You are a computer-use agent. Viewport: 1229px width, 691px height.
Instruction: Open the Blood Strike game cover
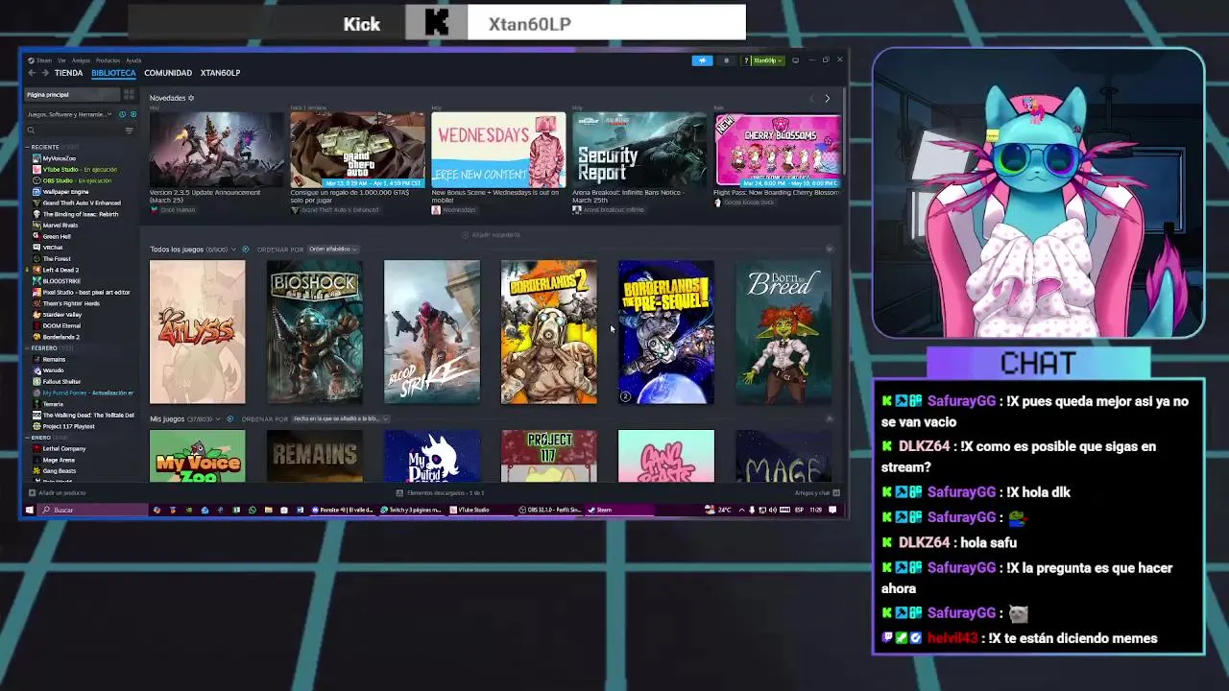point(432,332)
